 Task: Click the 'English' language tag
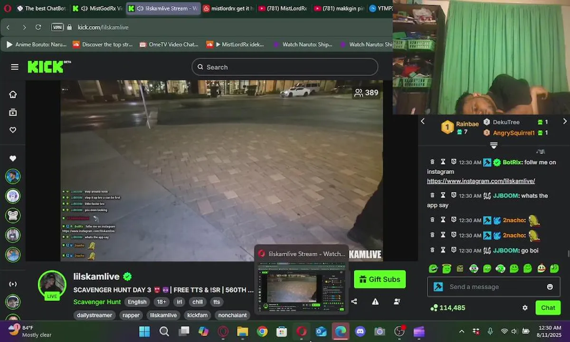click(137, 302)
